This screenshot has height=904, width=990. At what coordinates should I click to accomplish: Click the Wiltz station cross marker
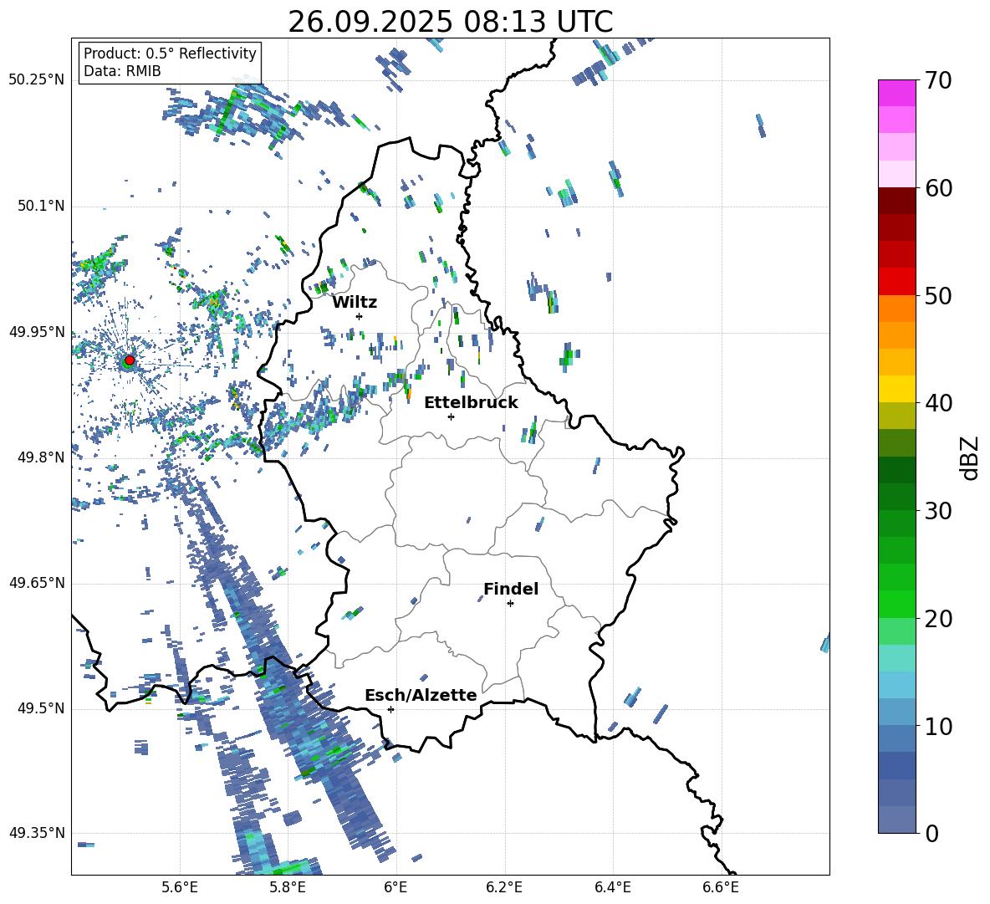click(360, 316)
